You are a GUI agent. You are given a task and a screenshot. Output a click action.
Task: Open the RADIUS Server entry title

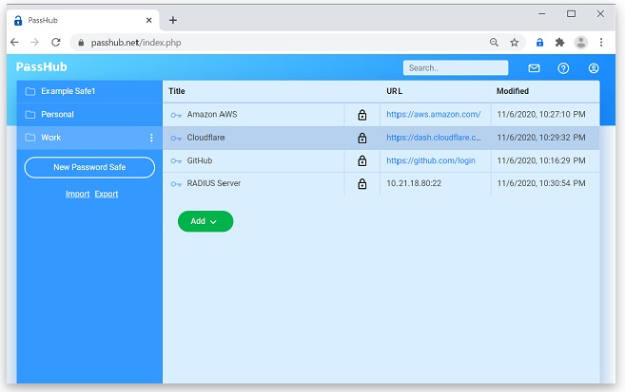(x=214, y=183)
